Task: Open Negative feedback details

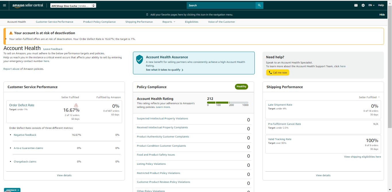Action: 25,135
